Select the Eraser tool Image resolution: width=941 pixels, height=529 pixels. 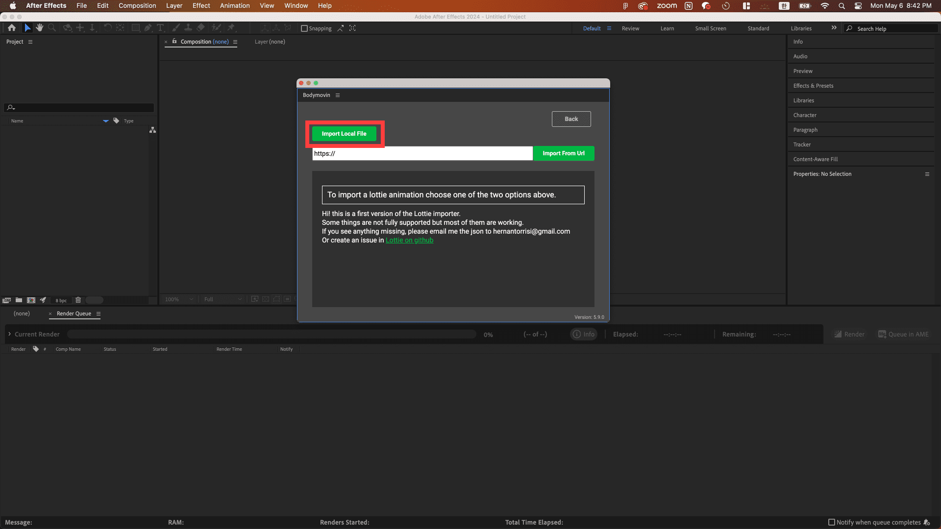coord(200,28)
